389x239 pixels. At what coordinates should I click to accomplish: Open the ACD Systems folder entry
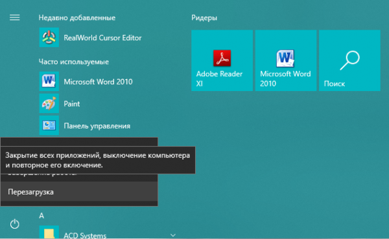tap(85, 236)
